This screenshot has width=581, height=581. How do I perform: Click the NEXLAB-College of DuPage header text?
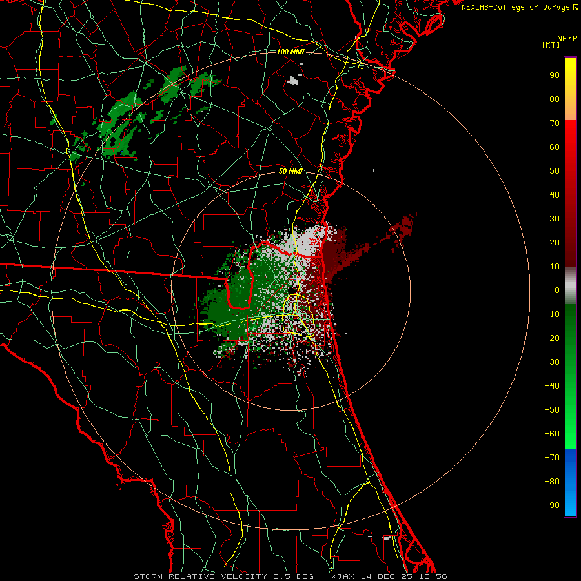[515, 7]
